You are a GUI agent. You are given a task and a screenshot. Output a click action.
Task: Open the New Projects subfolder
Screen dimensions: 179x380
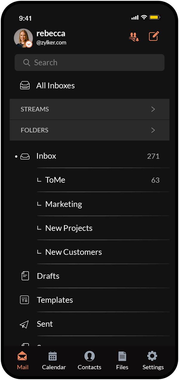(69, 228)
